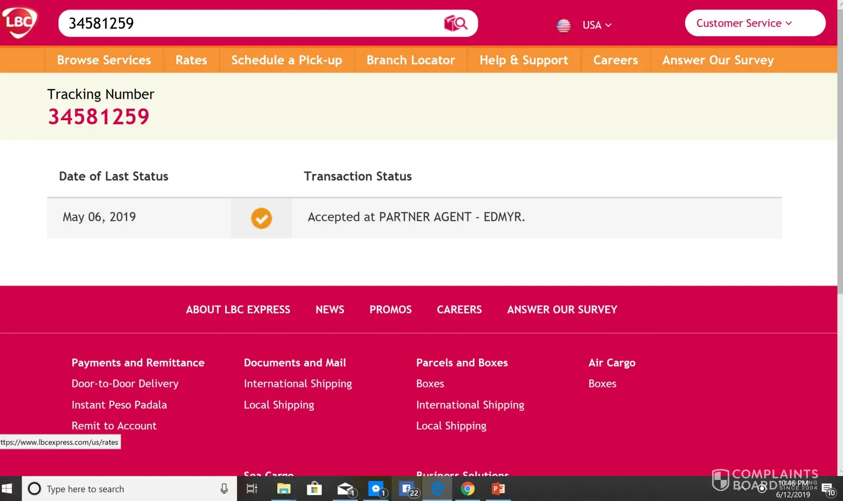This screenshot has width=843, height=501.
Task: Open Door-to-Door Delivery link
Action: tap(125, 384)
